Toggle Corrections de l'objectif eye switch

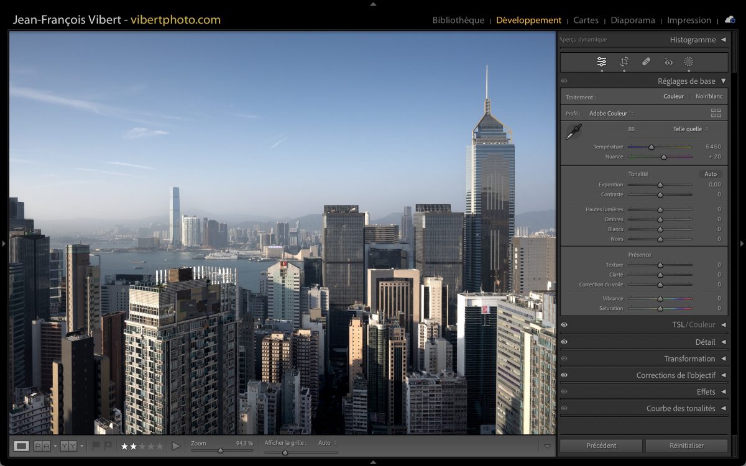(x=564, y=375)
